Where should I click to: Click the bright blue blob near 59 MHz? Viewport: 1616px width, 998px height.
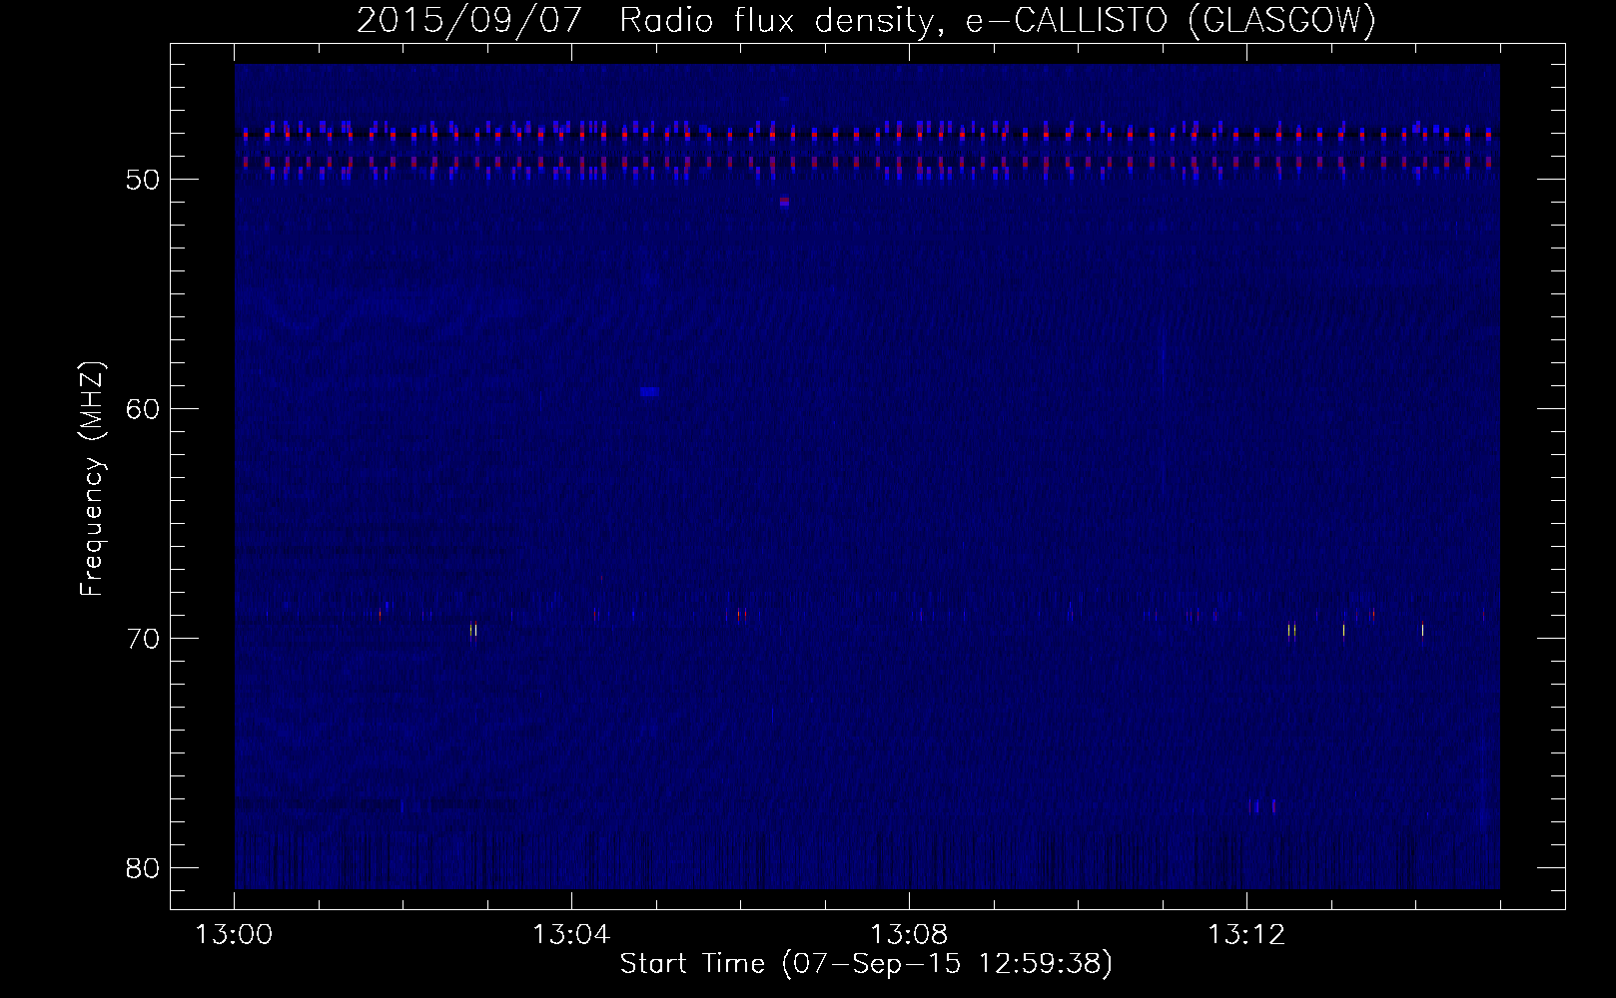650,392
